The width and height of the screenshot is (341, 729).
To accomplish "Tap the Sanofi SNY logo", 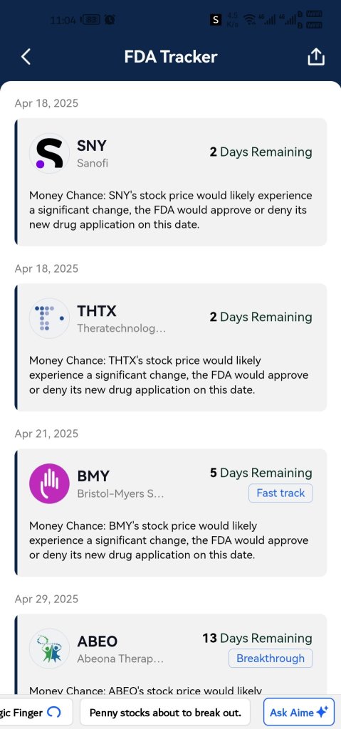I will [49, 154].
